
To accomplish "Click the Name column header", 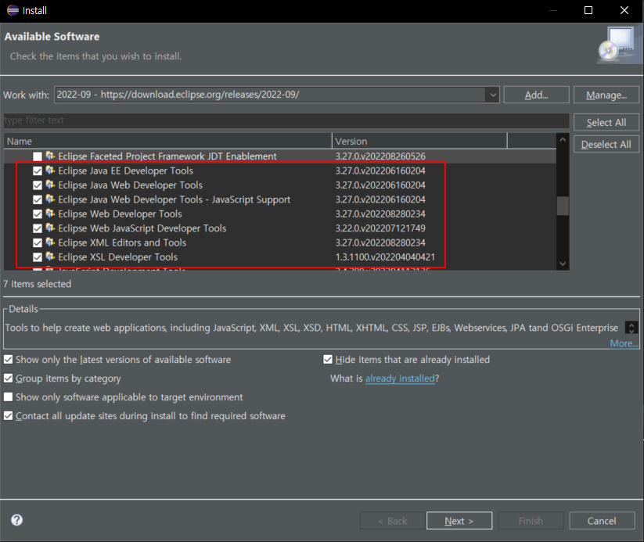I will pyautogui.click(x=167, y=142).
